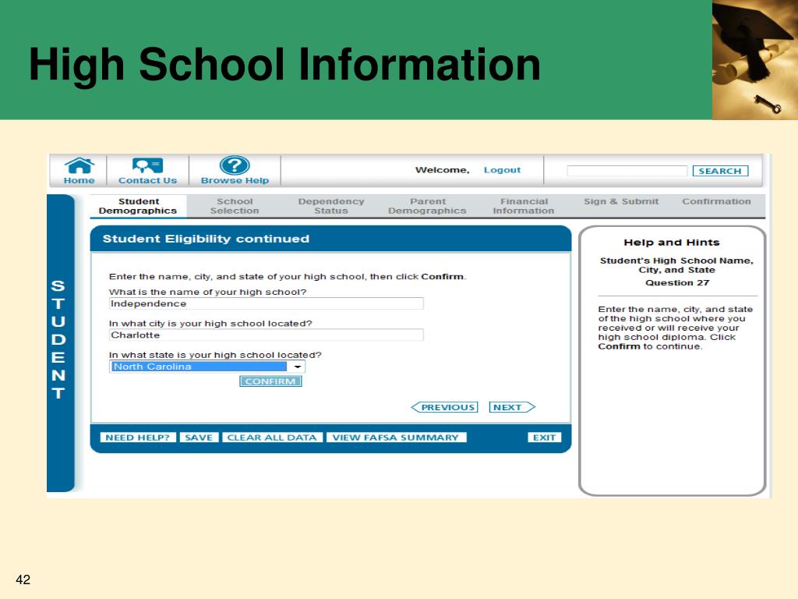Click the Logout link

(x=502, y=170)
